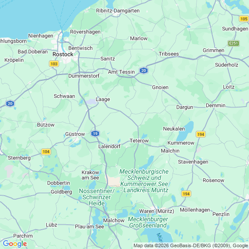Viewport: 249px width, 249px height.
Task: Select the Güstrow town label
Action: [x=75, y=134]
